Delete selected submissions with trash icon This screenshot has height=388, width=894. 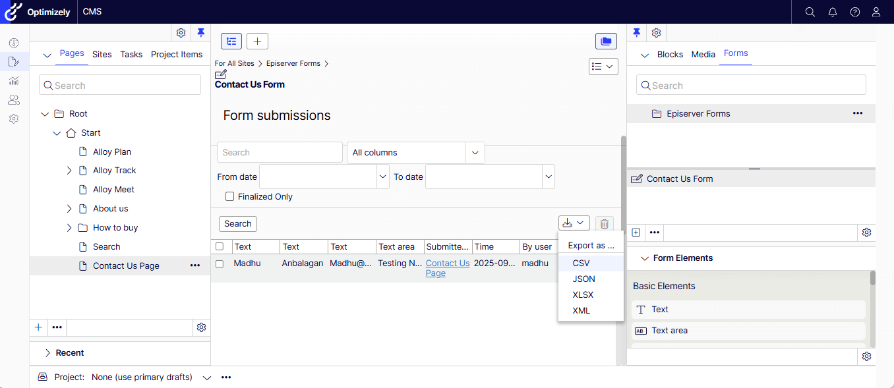pos(604,223)
